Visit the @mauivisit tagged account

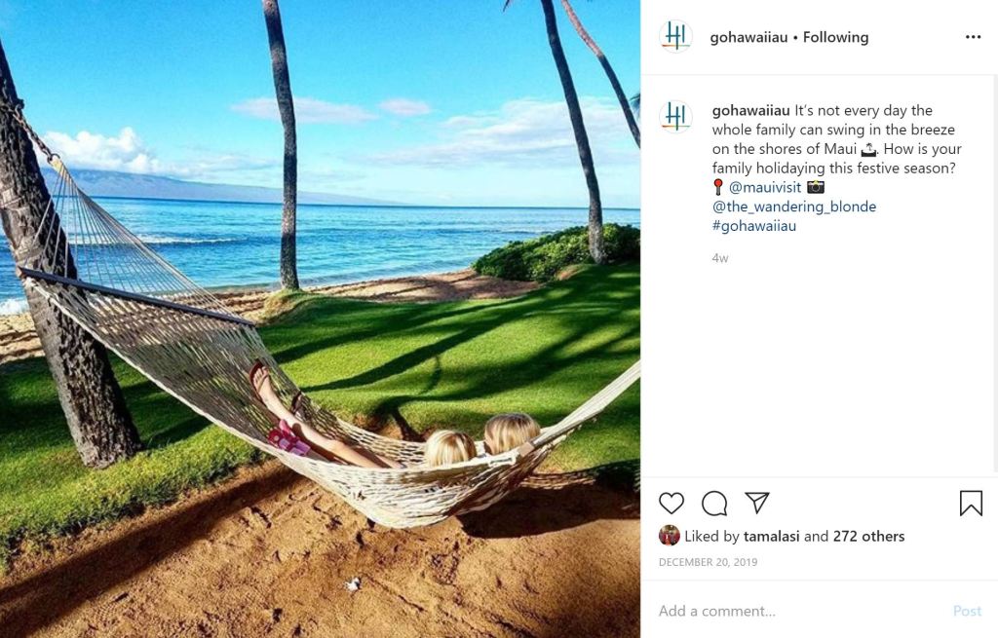(764, 187)
